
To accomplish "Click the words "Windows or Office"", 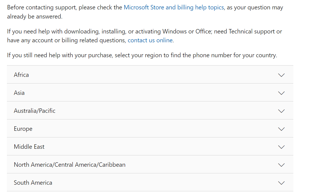I will click(x=183, y=32).
